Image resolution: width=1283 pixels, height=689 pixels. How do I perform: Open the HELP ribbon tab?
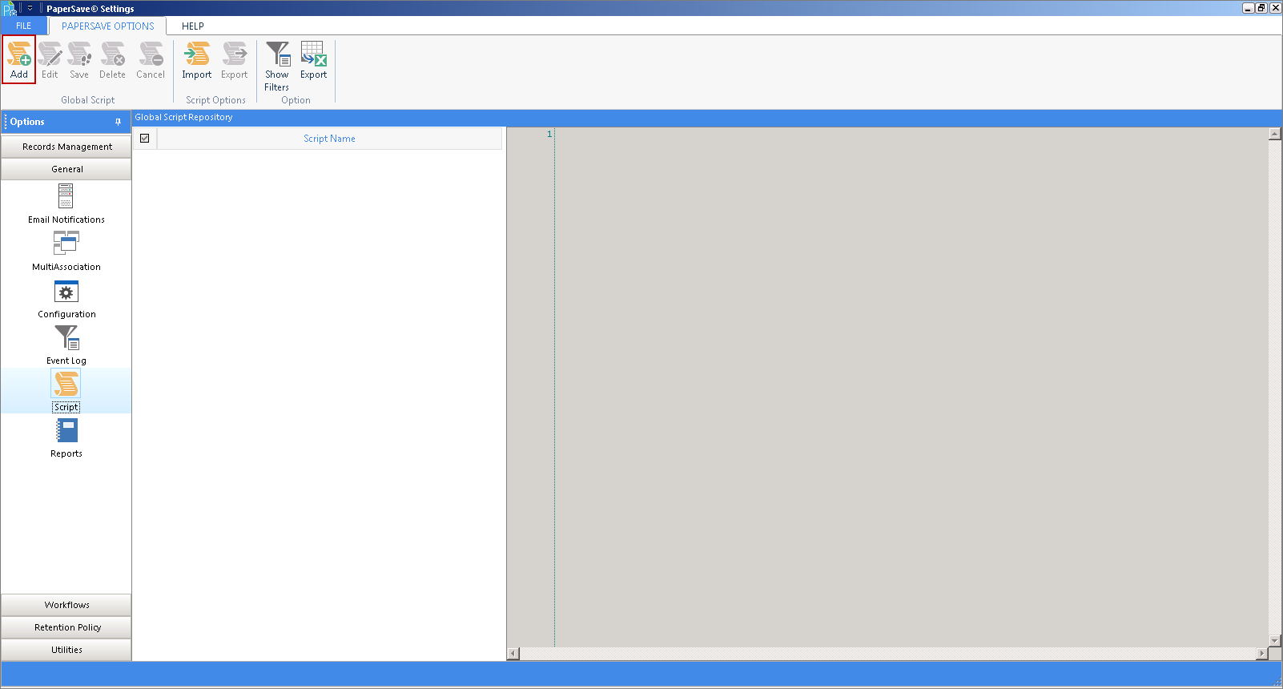point(193,26)
